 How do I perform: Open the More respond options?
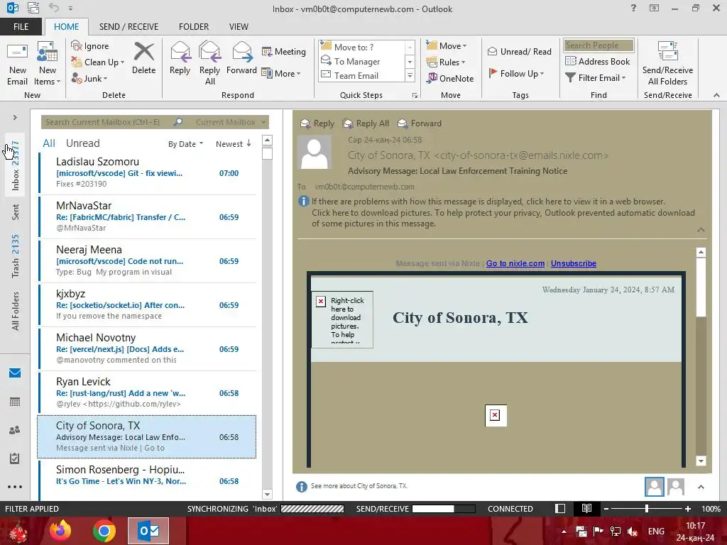[281, 73]
